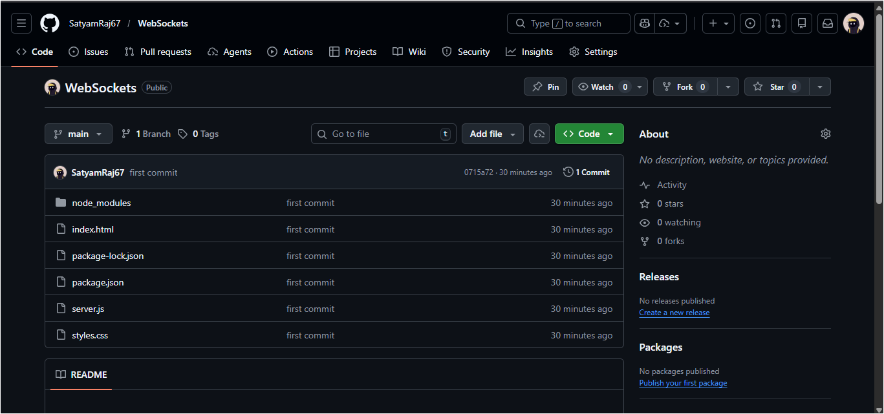This screenshot has width=884, height=414.
Task: Click the Go to file search field
Action: coord(383,134)
